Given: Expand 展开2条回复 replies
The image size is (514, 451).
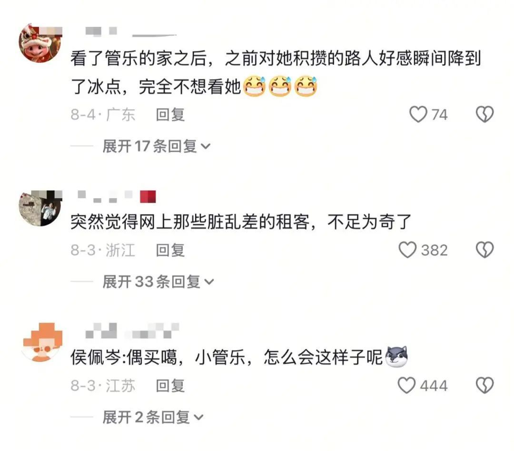Looking at the screenshot, I should pyautogui.click(x=153, y=417).
